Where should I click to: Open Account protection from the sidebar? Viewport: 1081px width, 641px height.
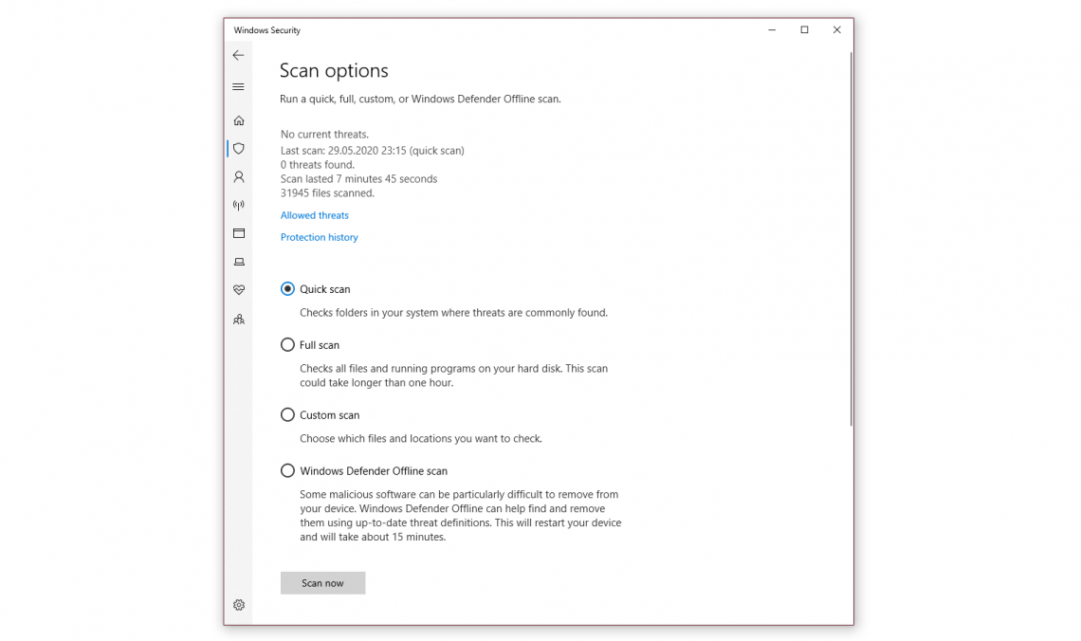[x=238, y=176]
